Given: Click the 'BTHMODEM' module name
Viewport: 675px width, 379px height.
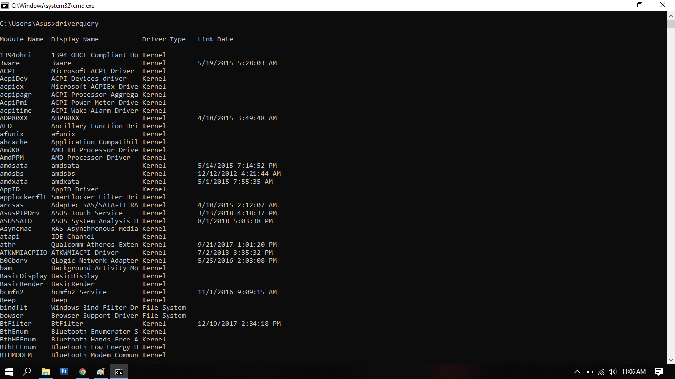Looking at the screenshot, I should click(16, 355).
